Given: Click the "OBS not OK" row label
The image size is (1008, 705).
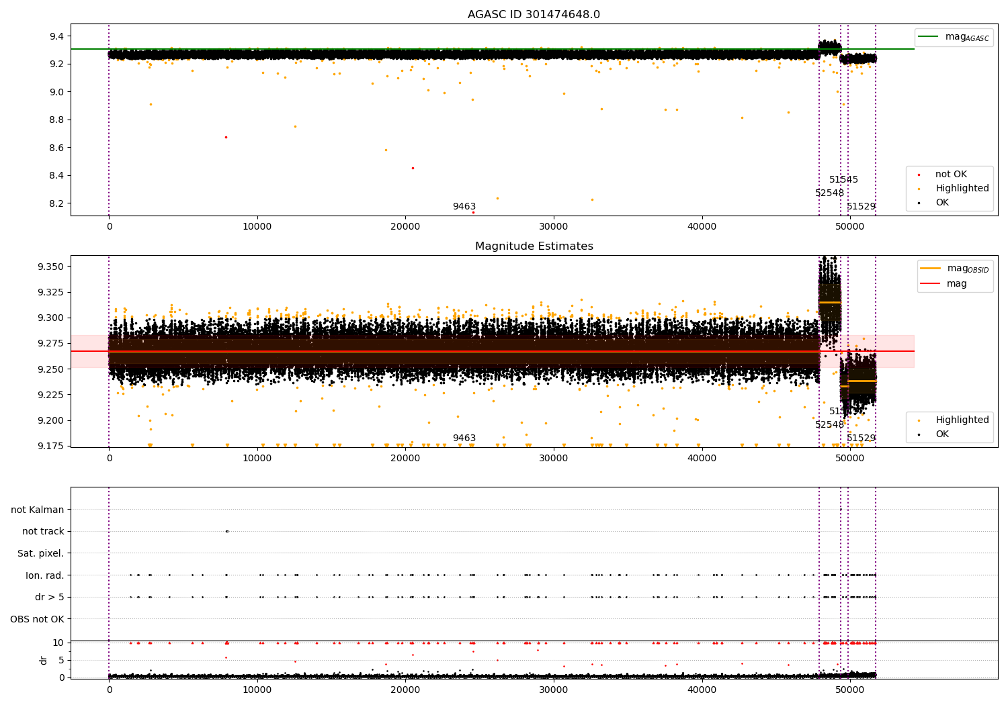Looking at the screenshot, I should coord(37,619).
